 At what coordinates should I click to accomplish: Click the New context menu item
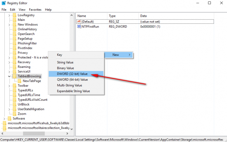[x=118, y=55]
